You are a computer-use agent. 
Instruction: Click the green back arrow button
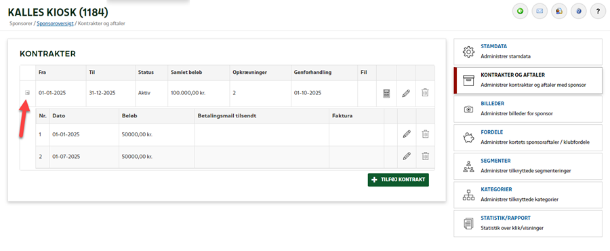(520, 12)
